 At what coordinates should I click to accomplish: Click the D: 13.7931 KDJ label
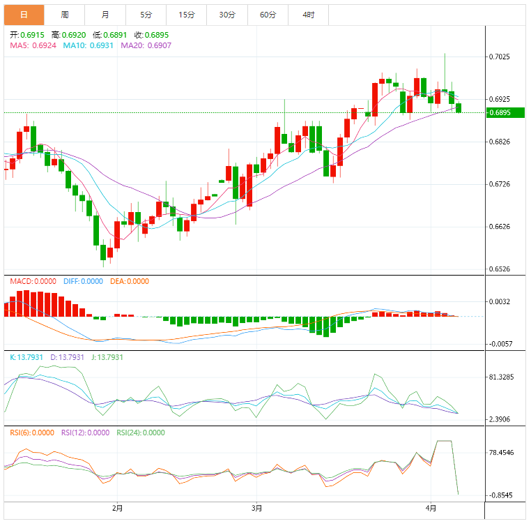(x=67, y=357)
